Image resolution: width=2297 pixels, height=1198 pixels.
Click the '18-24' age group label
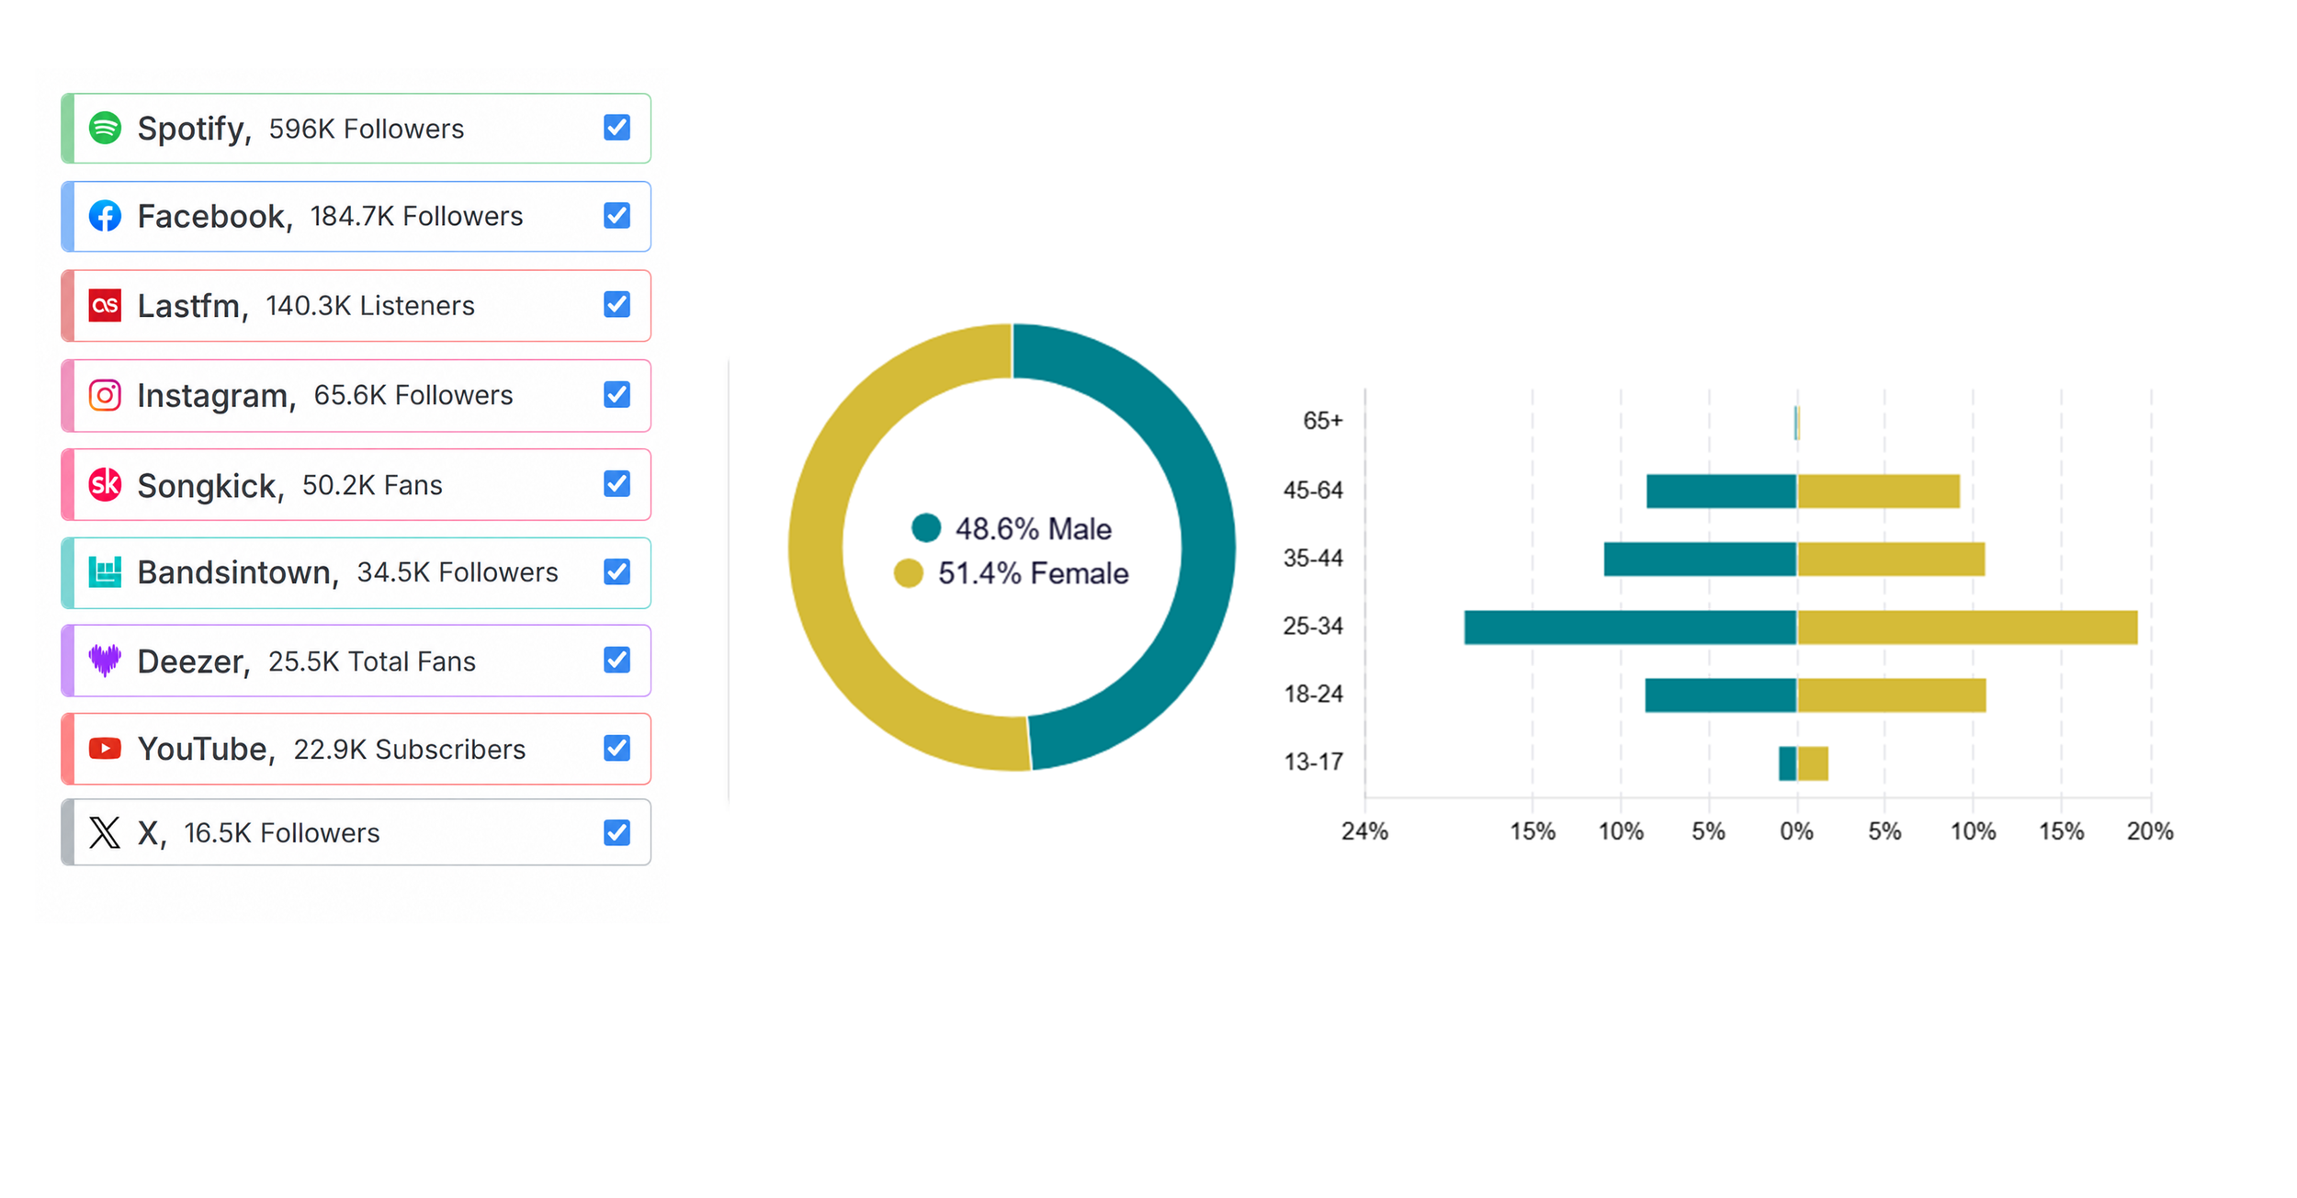click(x=1313, y=695)
